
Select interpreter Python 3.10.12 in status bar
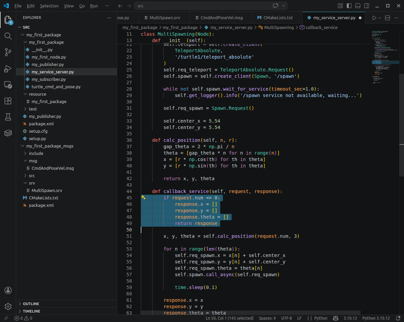[376, 318]
